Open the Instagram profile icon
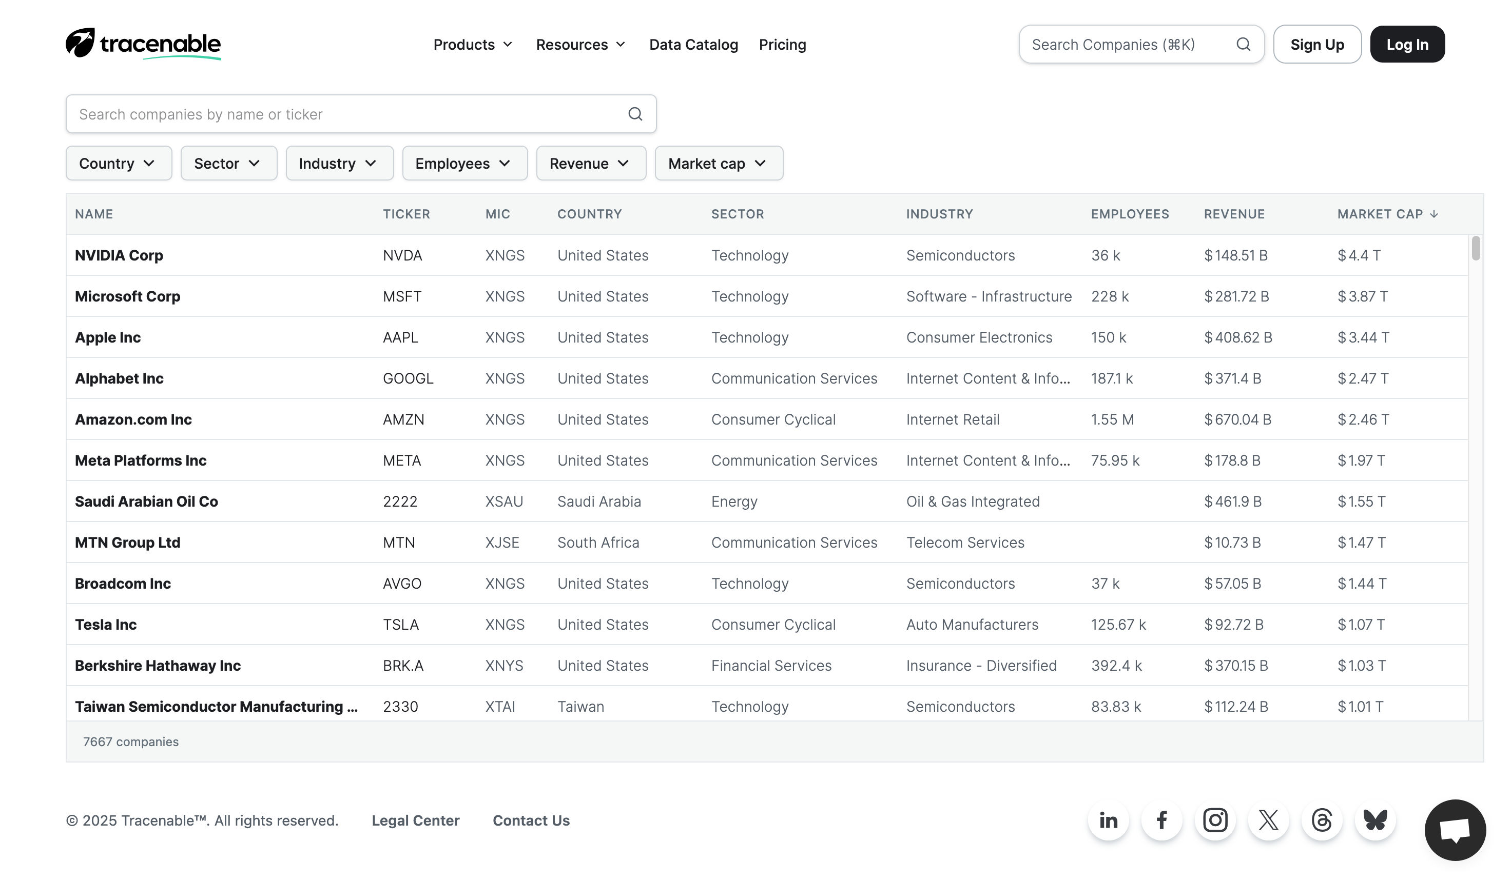Screen dimensions: 1511x882 pyautogui.click(x=1215, y=819)
